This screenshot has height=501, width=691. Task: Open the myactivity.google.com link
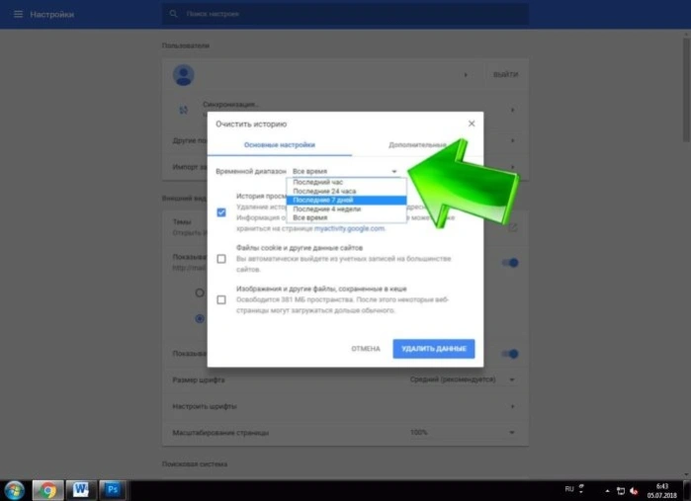click(x=349, y=228)
